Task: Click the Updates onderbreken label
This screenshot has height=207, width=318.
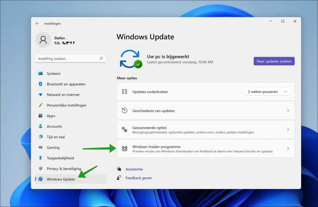Action: 150,92
